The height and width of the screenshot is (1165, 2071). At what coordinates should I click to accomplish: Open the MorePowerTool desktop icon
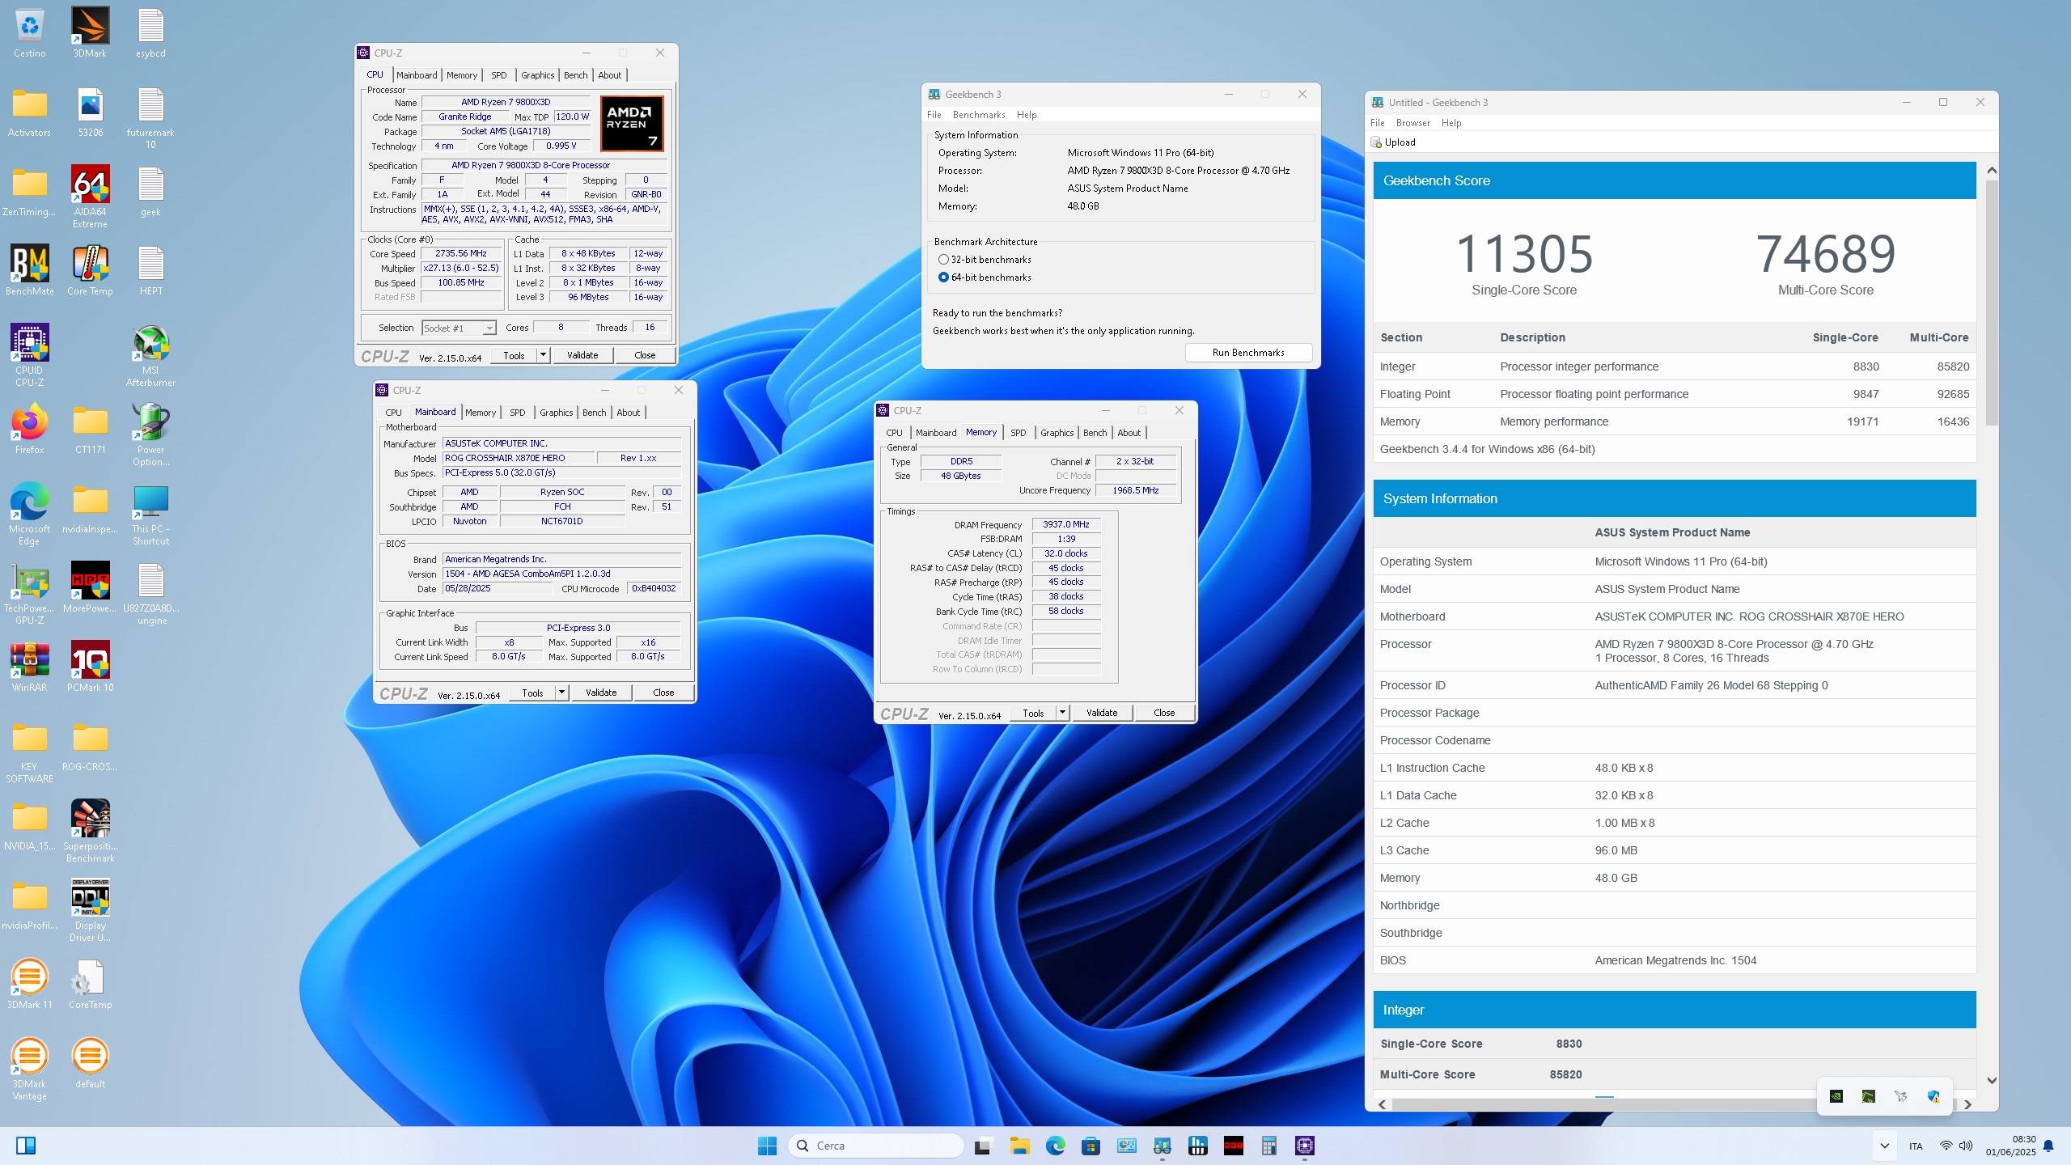pyautogui.click(x=90, y=587)
